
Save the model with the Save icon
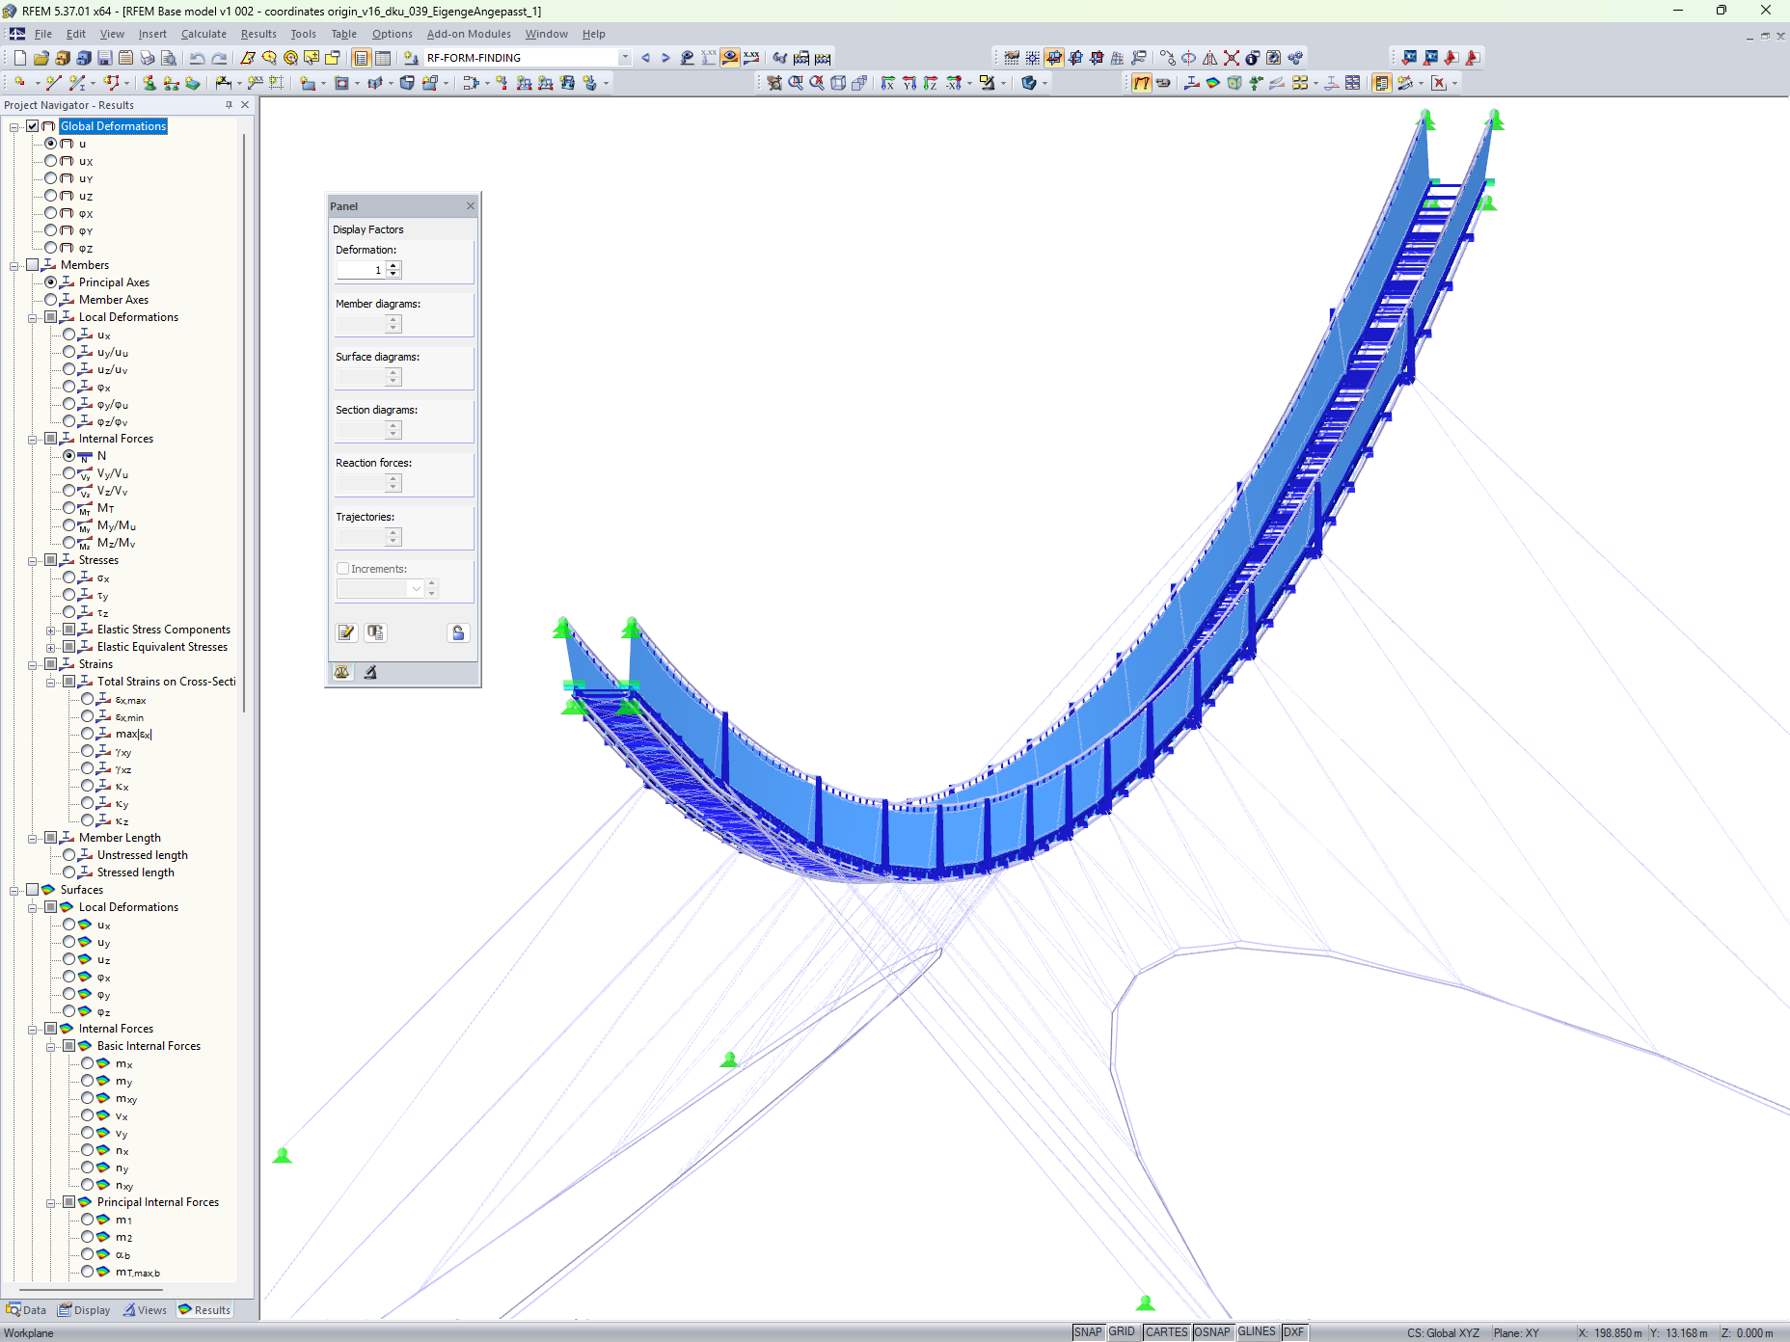tap(104, 58)
